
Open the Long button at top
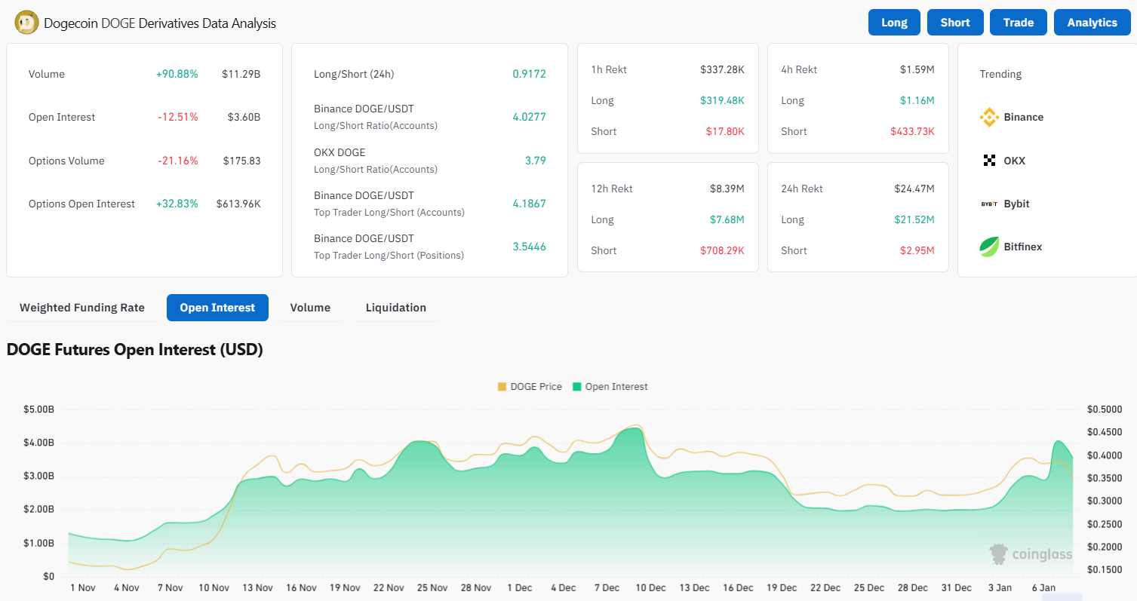tap(894, 23)
